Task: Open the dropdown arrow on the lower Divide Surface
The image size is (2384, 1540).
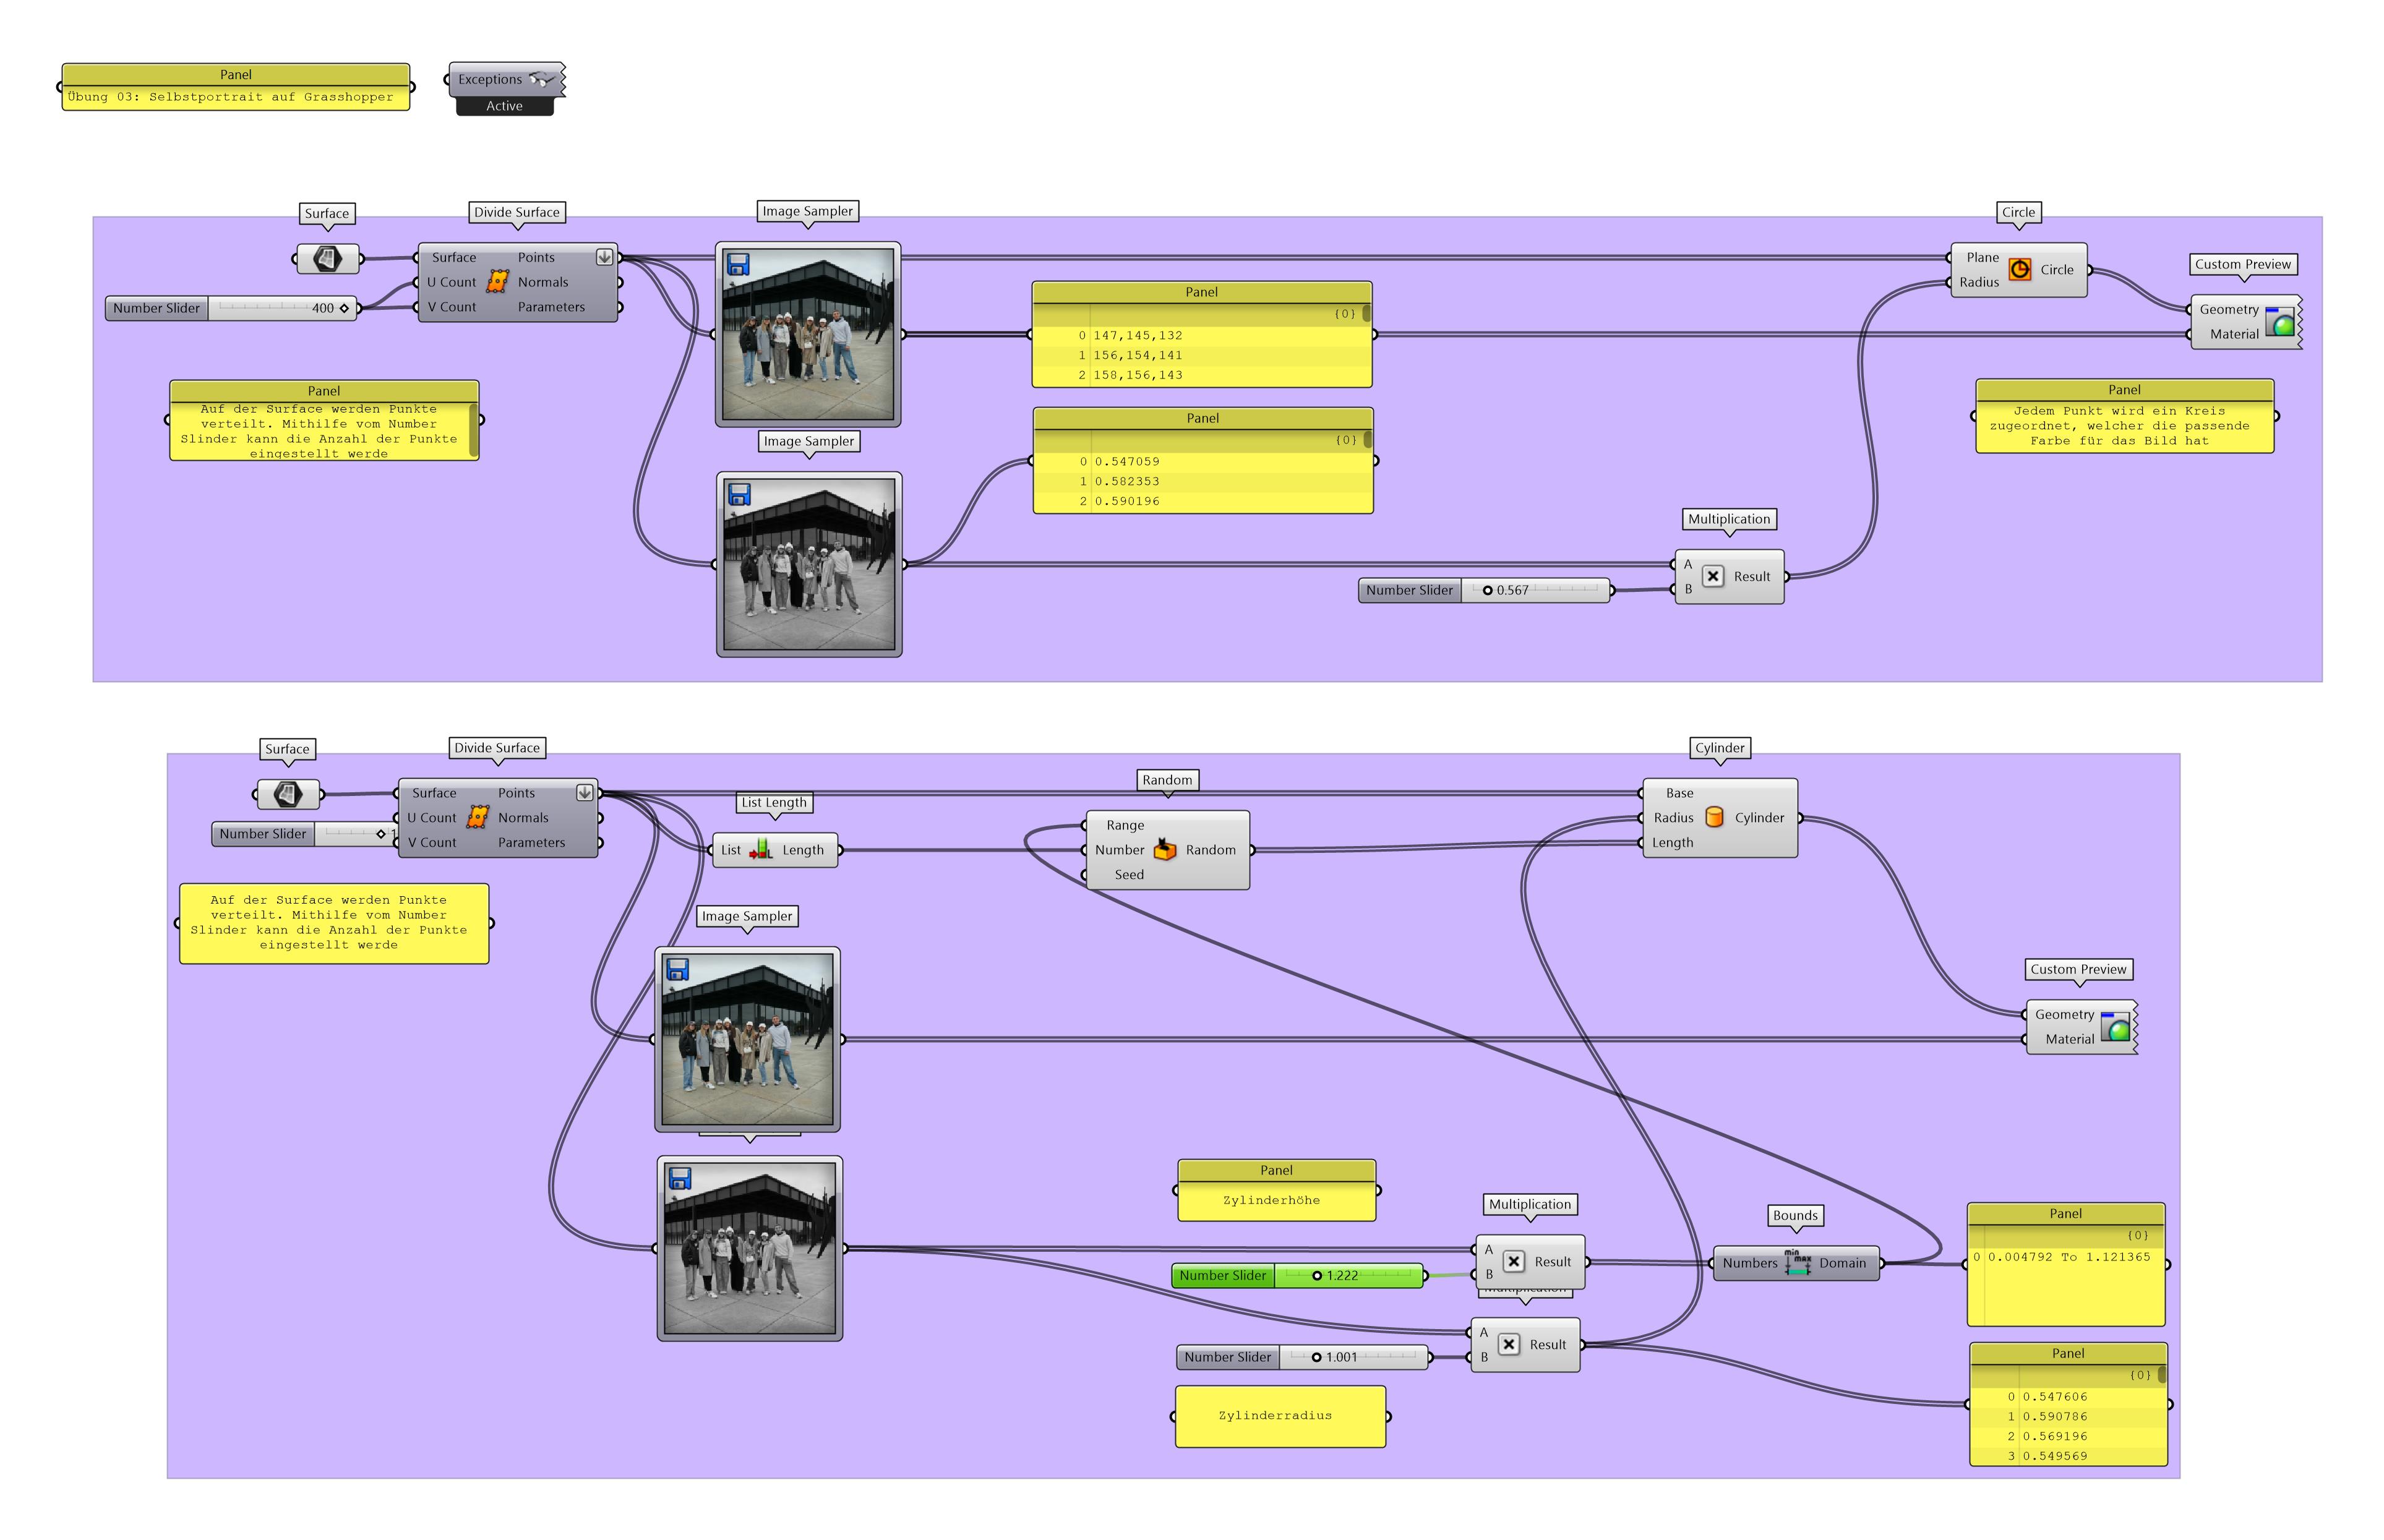Action: pyautogui.click(x=583, y=792)
